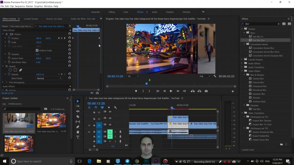This screenshot has width=294, height=165.
Task: Hide the V3 track output
Action: pos(110,112)
